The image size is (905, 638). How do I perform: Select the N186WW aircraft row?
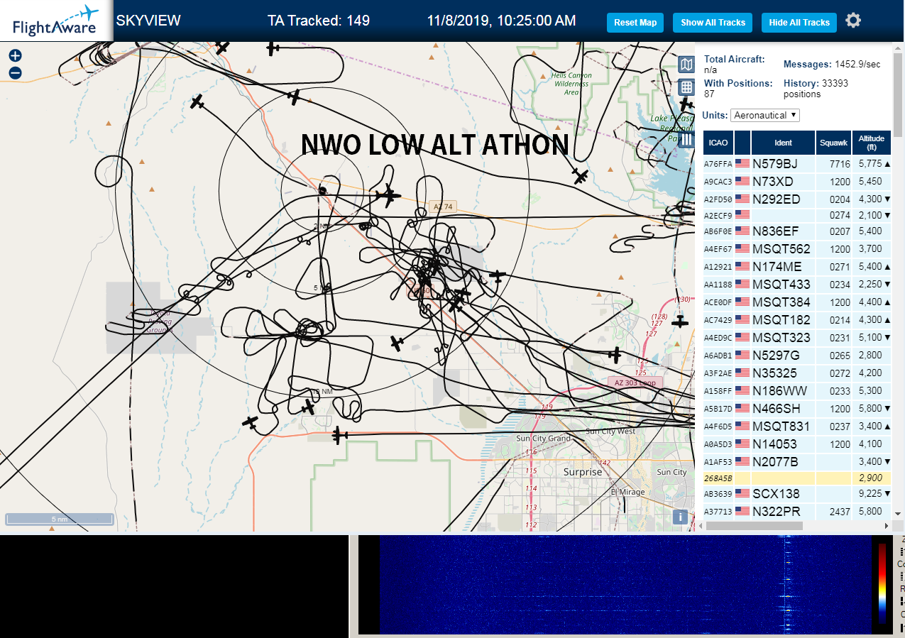point(797,391)
